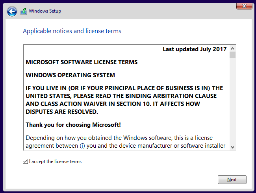Click the "Applicable notices and license terms" heading

[x=72, y=31]
